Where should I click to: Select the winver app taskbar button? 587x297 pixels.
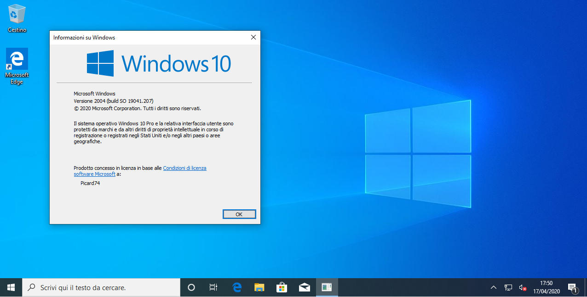click(x=327, y=287)
